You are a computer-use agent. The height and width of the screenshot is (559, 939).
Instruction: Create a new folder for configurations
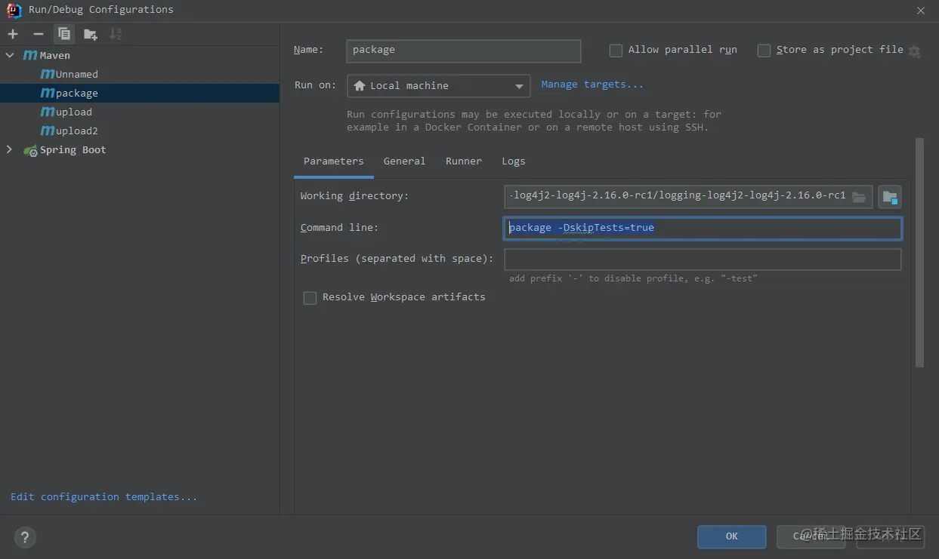click(90, 34)
